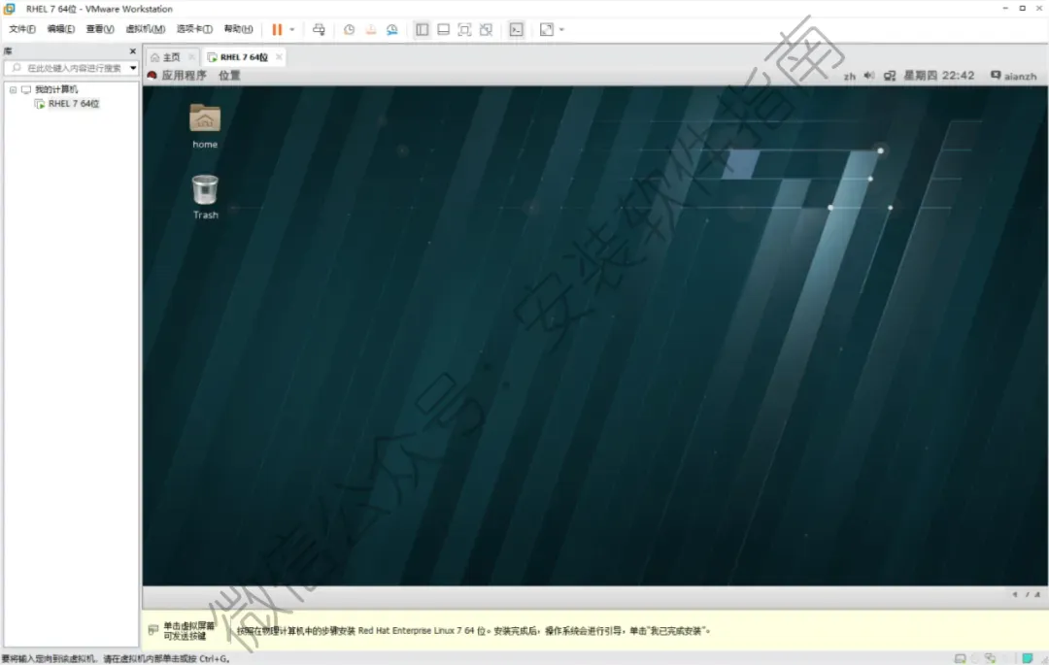The image size is (1049, 665).
Task: Open the stretch display dropdown arrow
Action: coord(562,29)
